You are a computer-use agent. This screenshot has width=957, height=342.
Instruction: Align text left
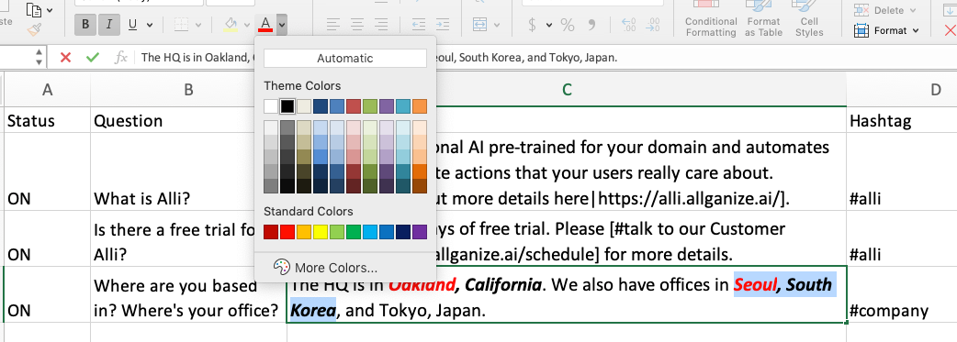(x=332, y=25)
